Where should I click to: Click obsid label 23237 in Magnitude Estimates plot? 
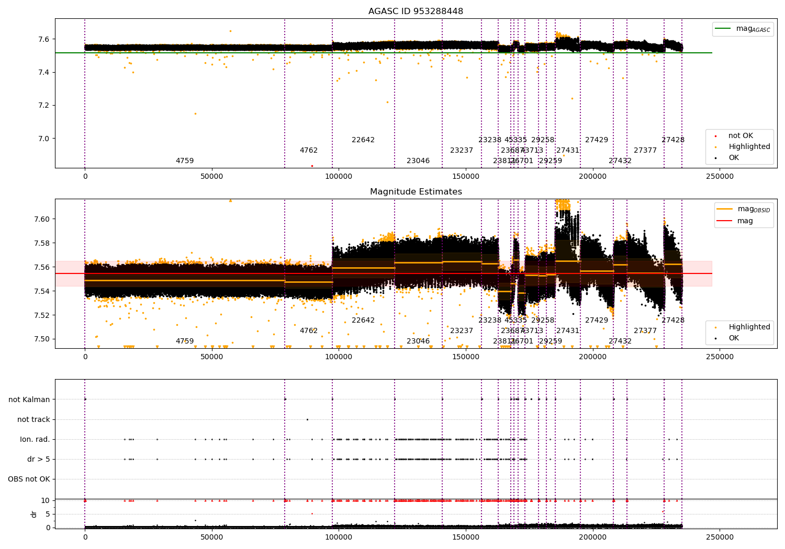[462, 331]
